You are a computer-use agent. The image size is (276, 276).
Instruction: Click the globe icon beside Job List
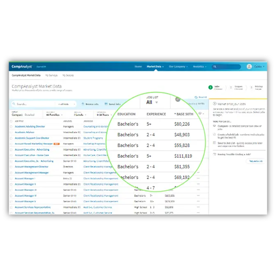coord(177,99)
